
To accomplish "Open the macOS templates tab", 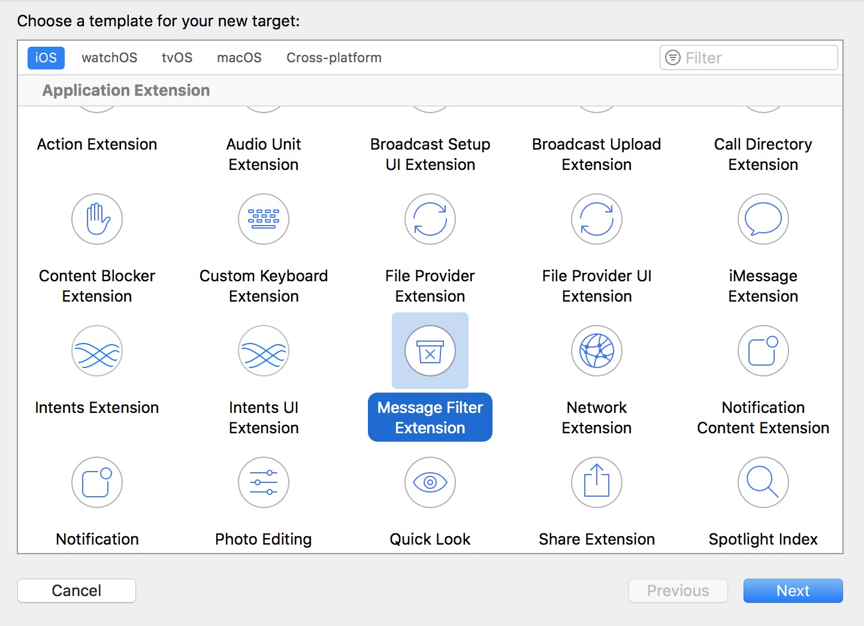I will tap(240, 58).
